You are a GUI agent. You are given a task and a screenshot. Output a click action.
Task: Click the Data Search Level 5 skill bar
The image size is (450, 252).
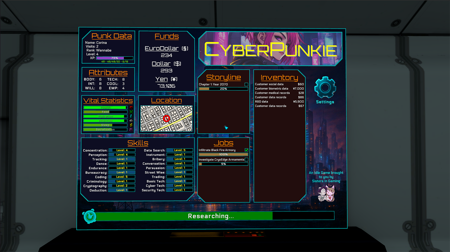(x=180, y=150)
